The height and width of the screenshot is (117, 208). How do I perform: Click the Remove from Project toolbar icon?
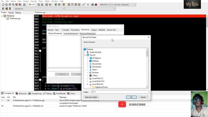coord(59,5)
